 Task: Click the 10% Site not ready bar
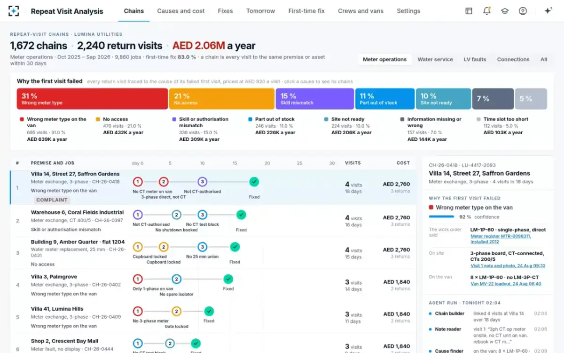(443, 99)
